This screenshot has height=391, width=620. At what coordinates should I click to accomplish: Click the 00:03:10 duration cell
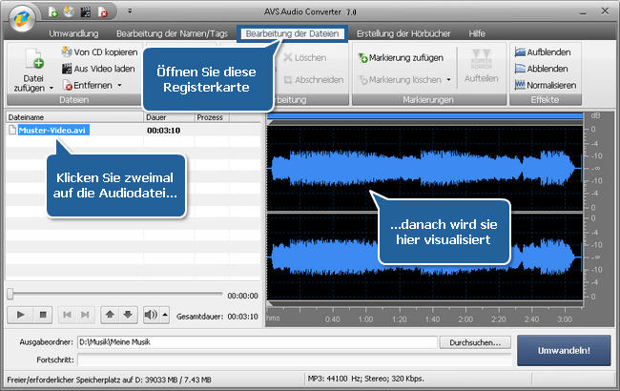(164, 130)
